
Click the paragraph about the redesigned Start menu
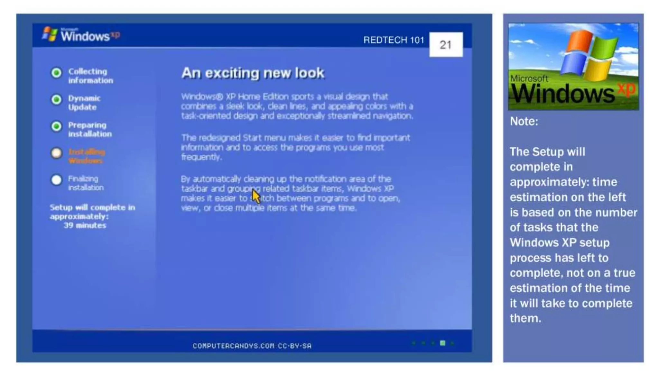295,147
